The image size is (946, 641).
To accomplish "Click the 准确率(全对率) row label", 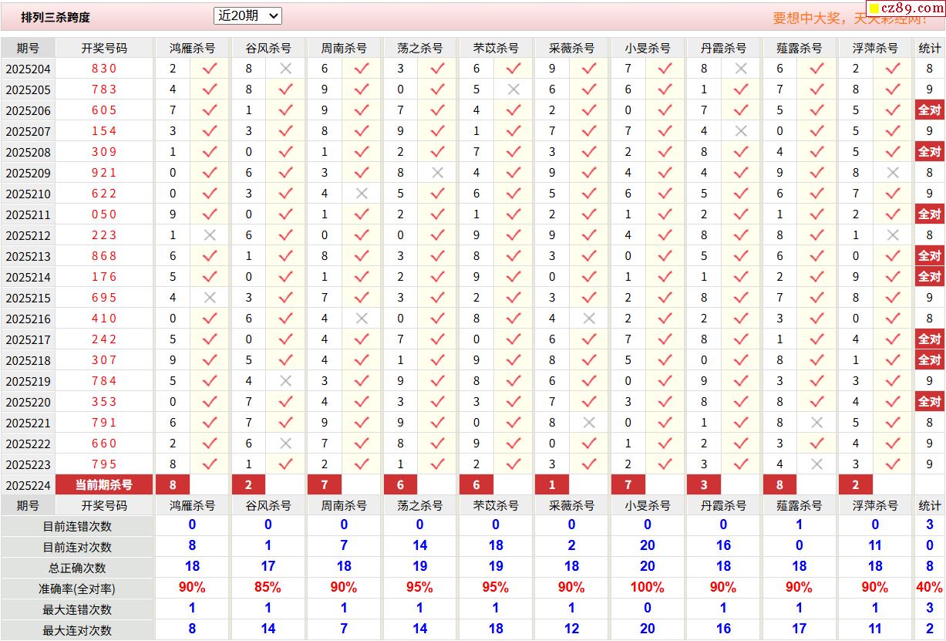I will point(77,589).
